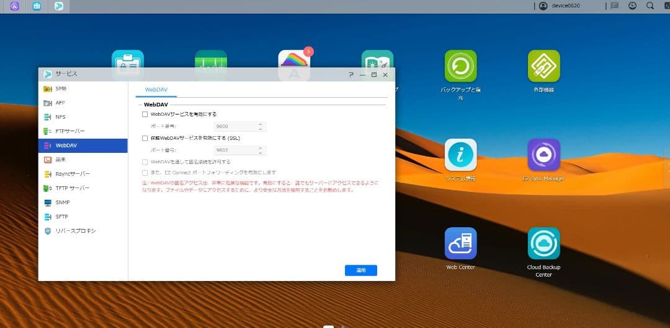Open the System Information app
Image resolution: width=670 pixels, height=328 pixels.
(460, 155)
